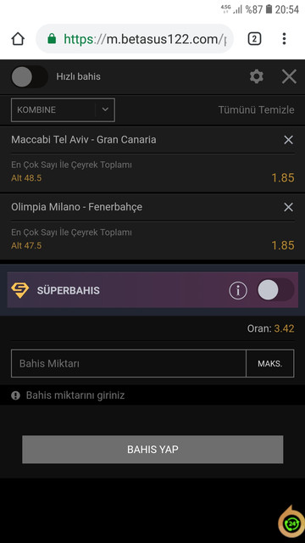Enable the Hızlı bahis switch
Image resolution: width=305 pixels, height=543 pixels.
point(30,76)
